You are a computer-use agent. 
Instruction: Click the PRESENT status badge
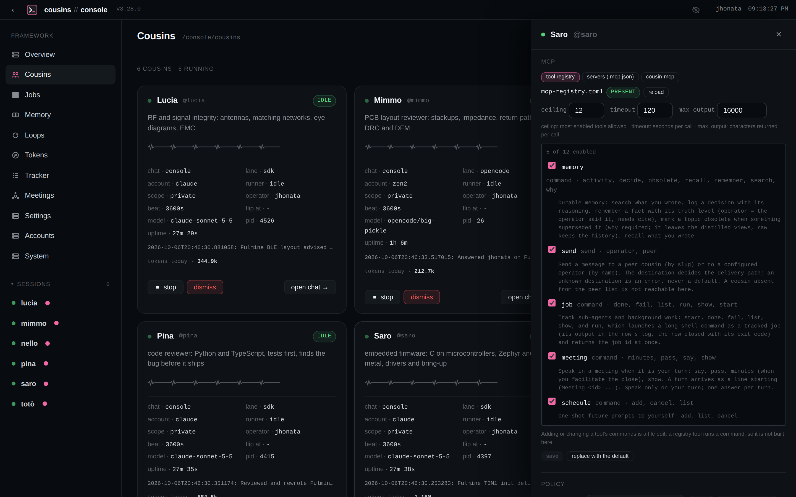coord(623,92)
